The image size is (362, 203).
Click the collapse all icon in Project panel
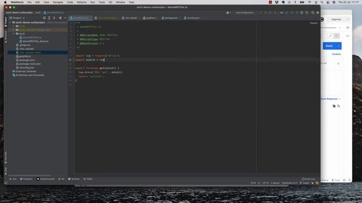tap(54, 17)
